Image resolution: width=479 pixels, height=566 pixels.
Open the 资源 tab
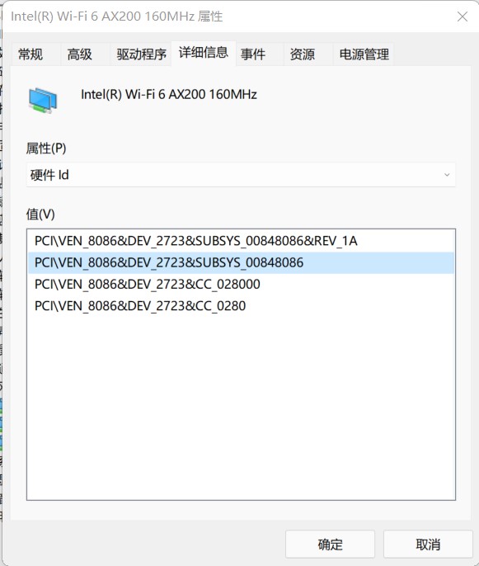click(303, 54)
